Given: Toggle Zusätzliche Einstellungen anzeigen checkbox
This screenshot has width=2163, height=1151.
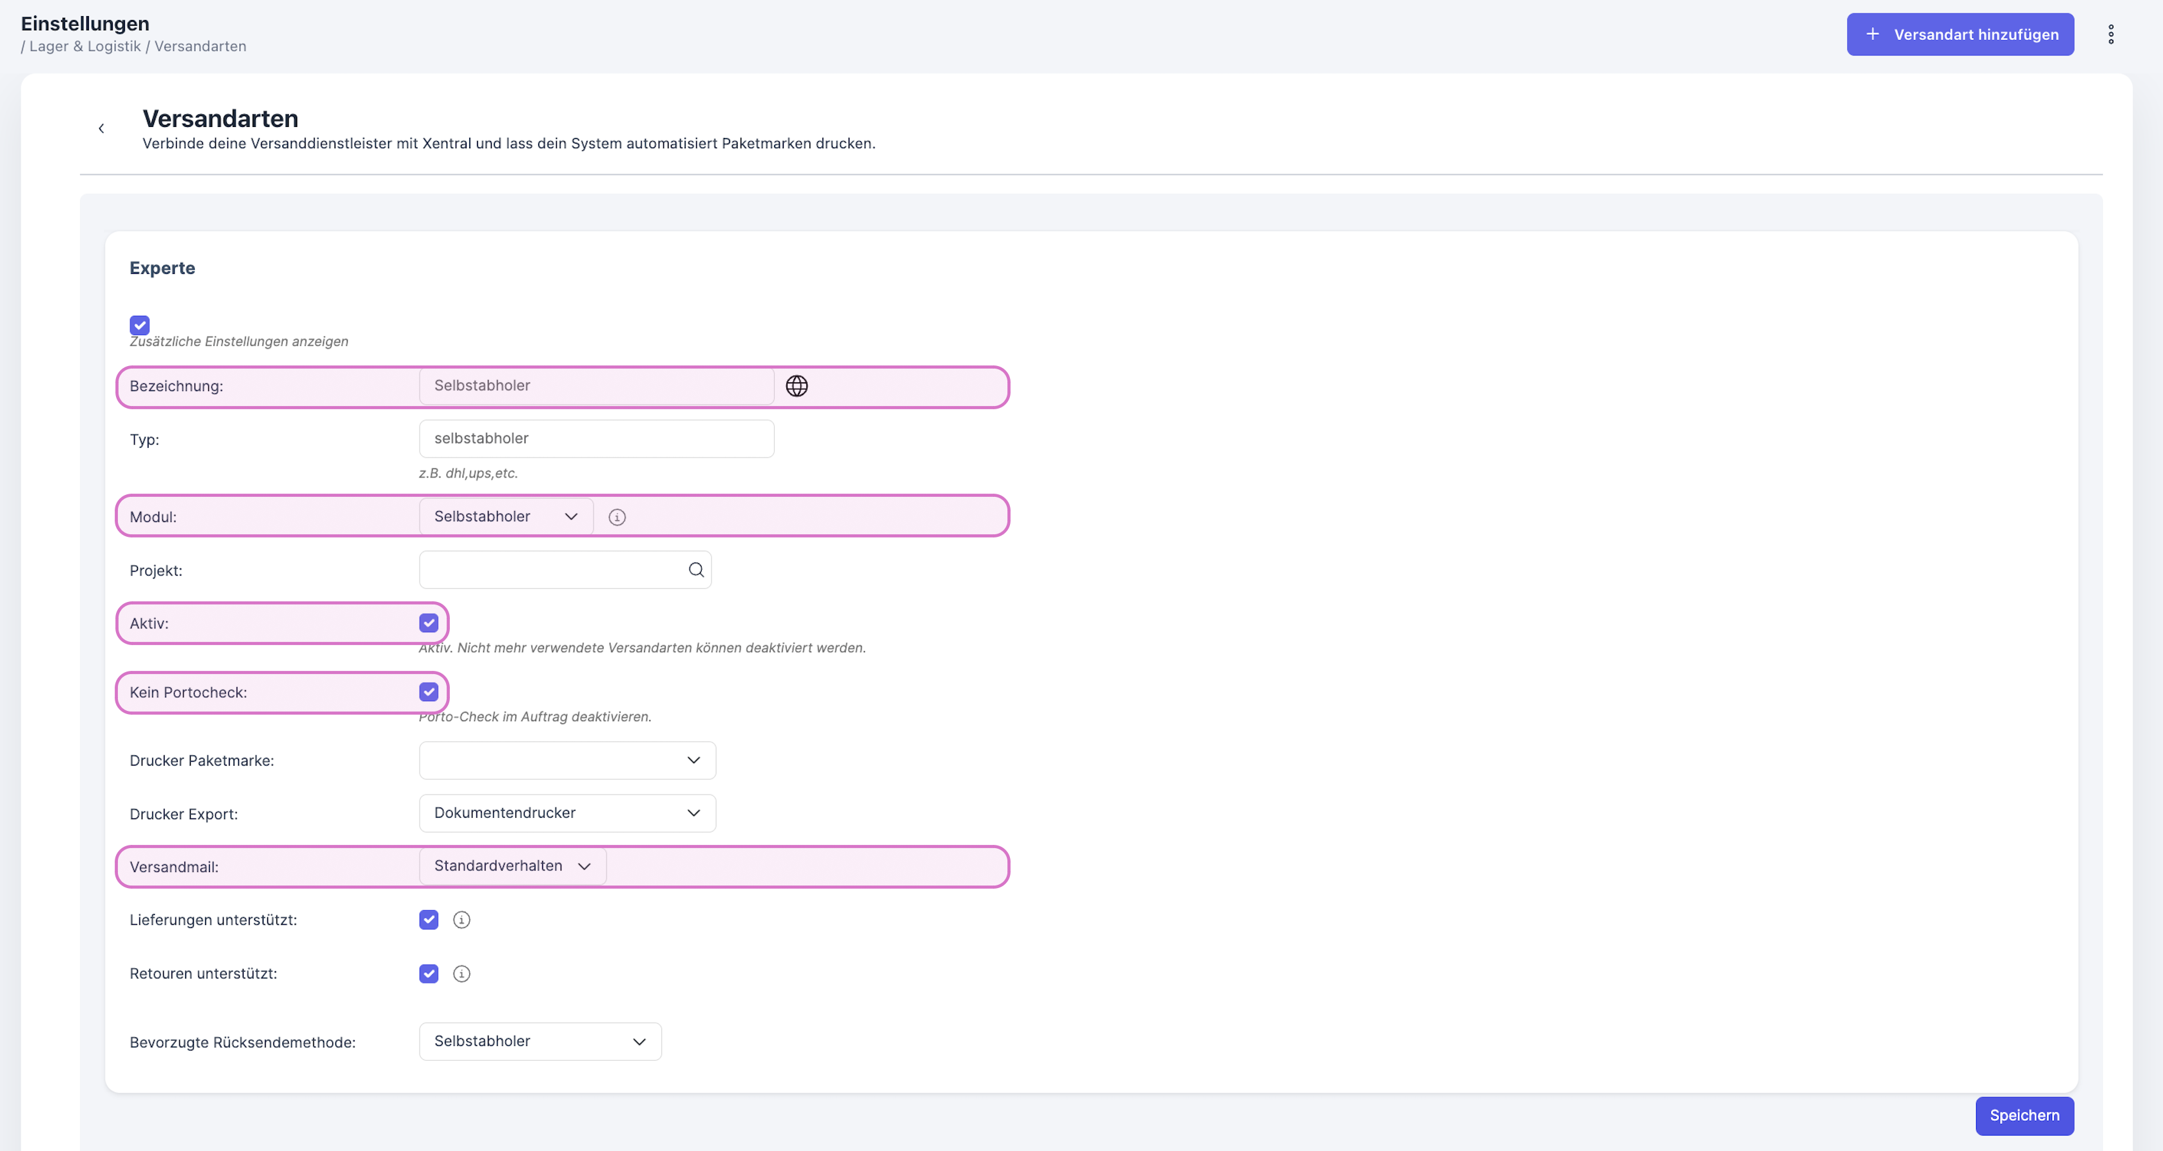Looking at the screenshot, I should [x=139, y=325].
